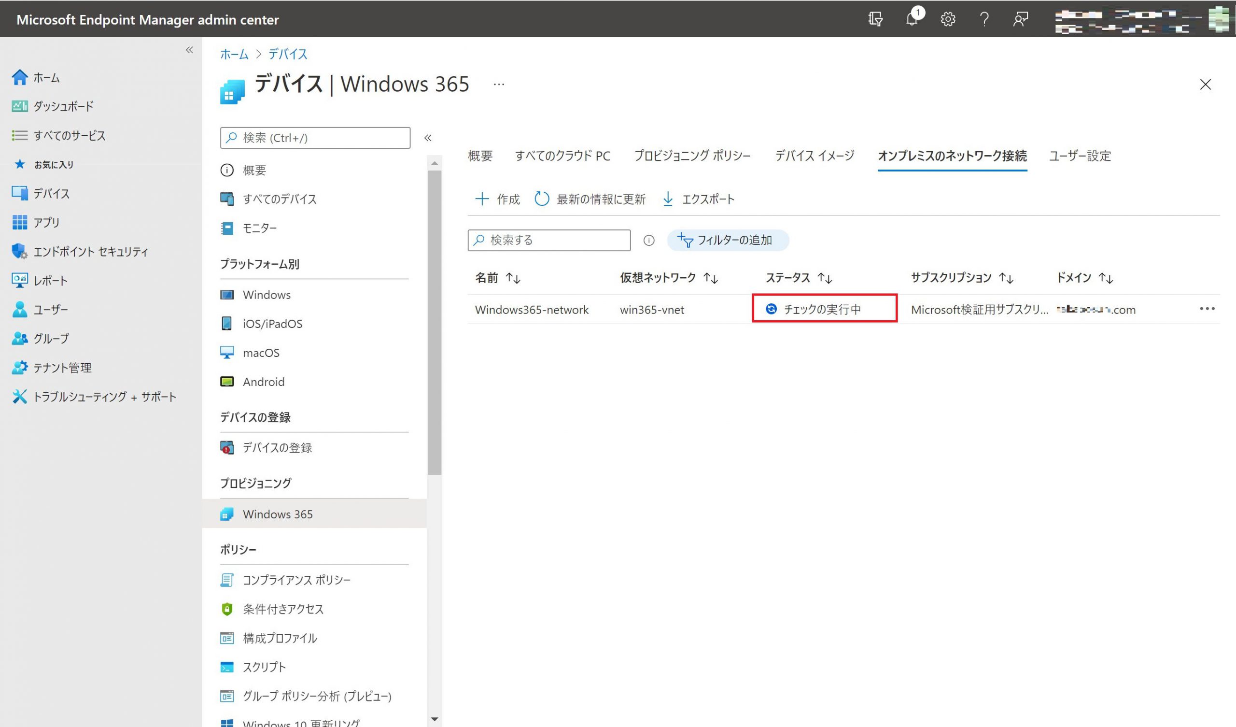Switch to デバイス イメージ tab

[814, 156]
